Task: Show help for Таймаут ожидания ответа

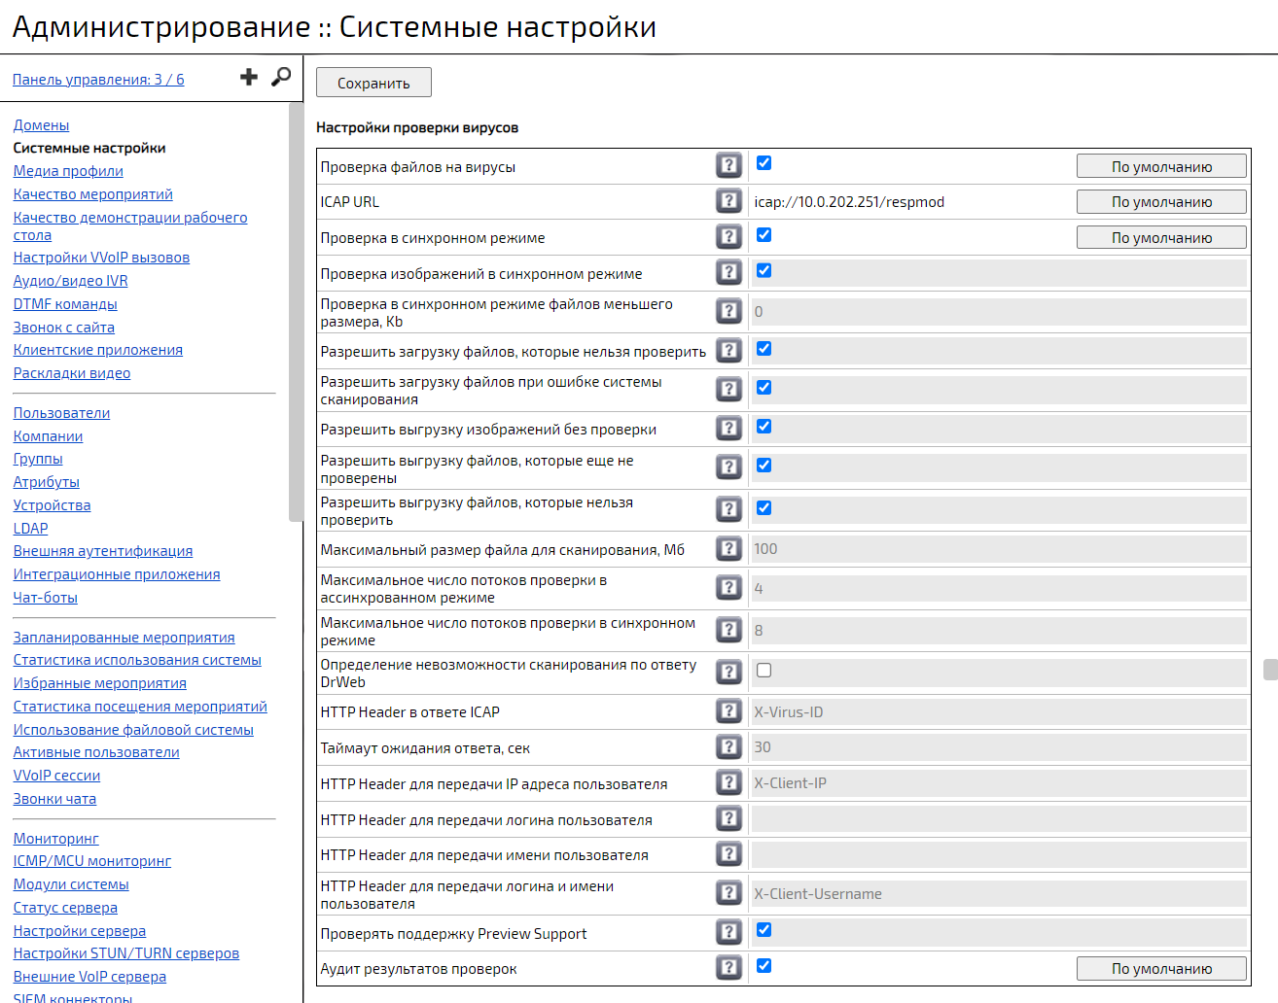Action: click(x=728, y=746)
